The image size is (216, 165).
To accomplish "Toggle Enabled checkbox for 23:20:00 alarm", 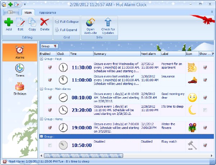I will [50, 110].
